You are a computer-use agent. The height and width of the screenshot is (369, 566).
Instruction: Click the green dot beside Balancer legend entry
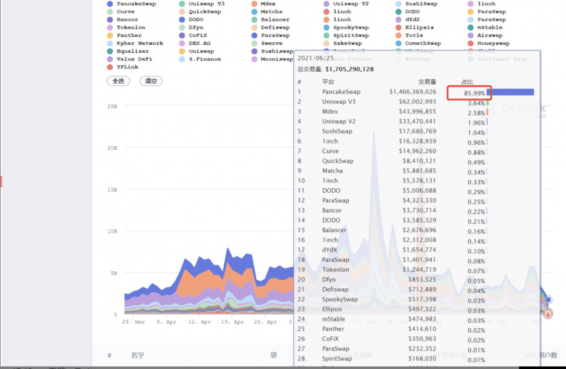coord(255,19)
